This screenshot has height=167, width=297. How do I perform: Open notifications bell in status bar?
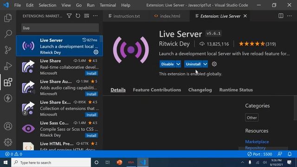click(290, 154)
